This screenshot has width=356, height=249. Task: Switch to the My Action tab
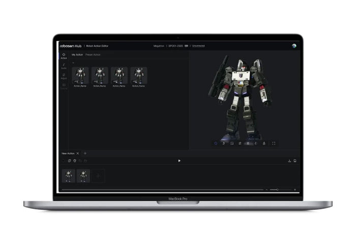tap(77, 54)
